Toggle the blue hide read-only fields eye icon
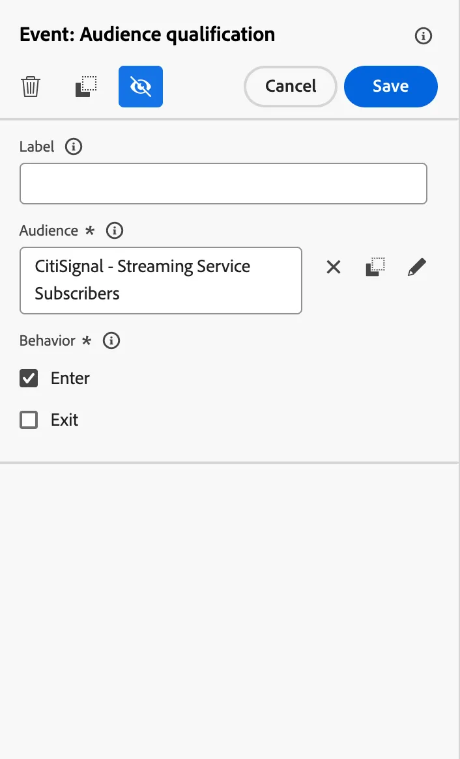The width and height of the screenshot is (460, 759). click(141, 87)
